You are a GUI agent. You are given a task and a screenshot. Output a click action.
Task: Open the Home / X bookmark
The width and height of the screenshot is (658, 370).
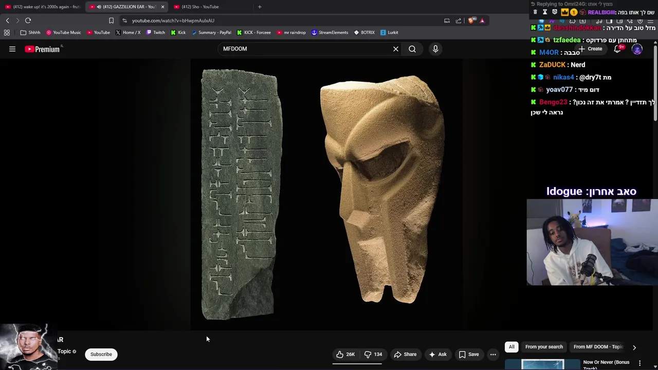[x=128, y=32]
